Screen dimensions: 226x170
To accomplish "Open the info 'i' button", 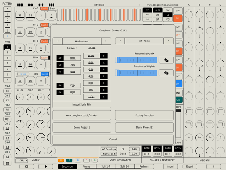I will 214,167.
